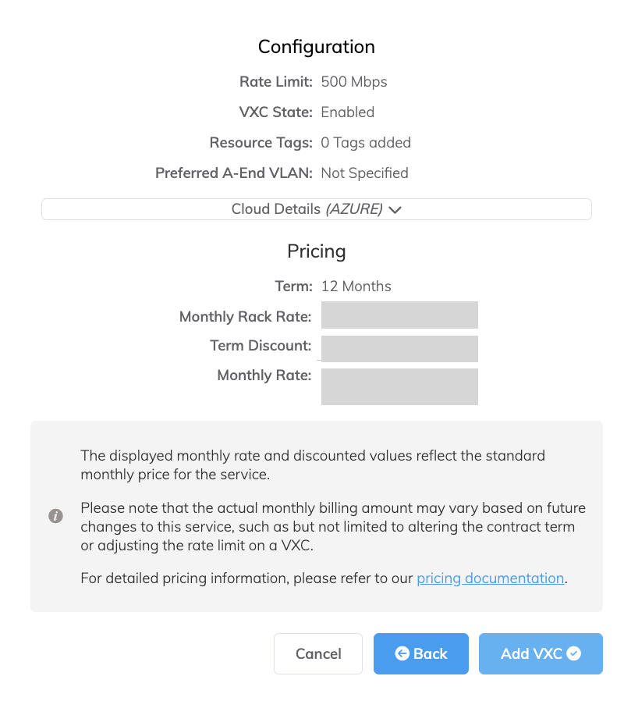The image size is (624, 701).
Task: Click the "0 Tags added" text
Action: pos(366,143)
